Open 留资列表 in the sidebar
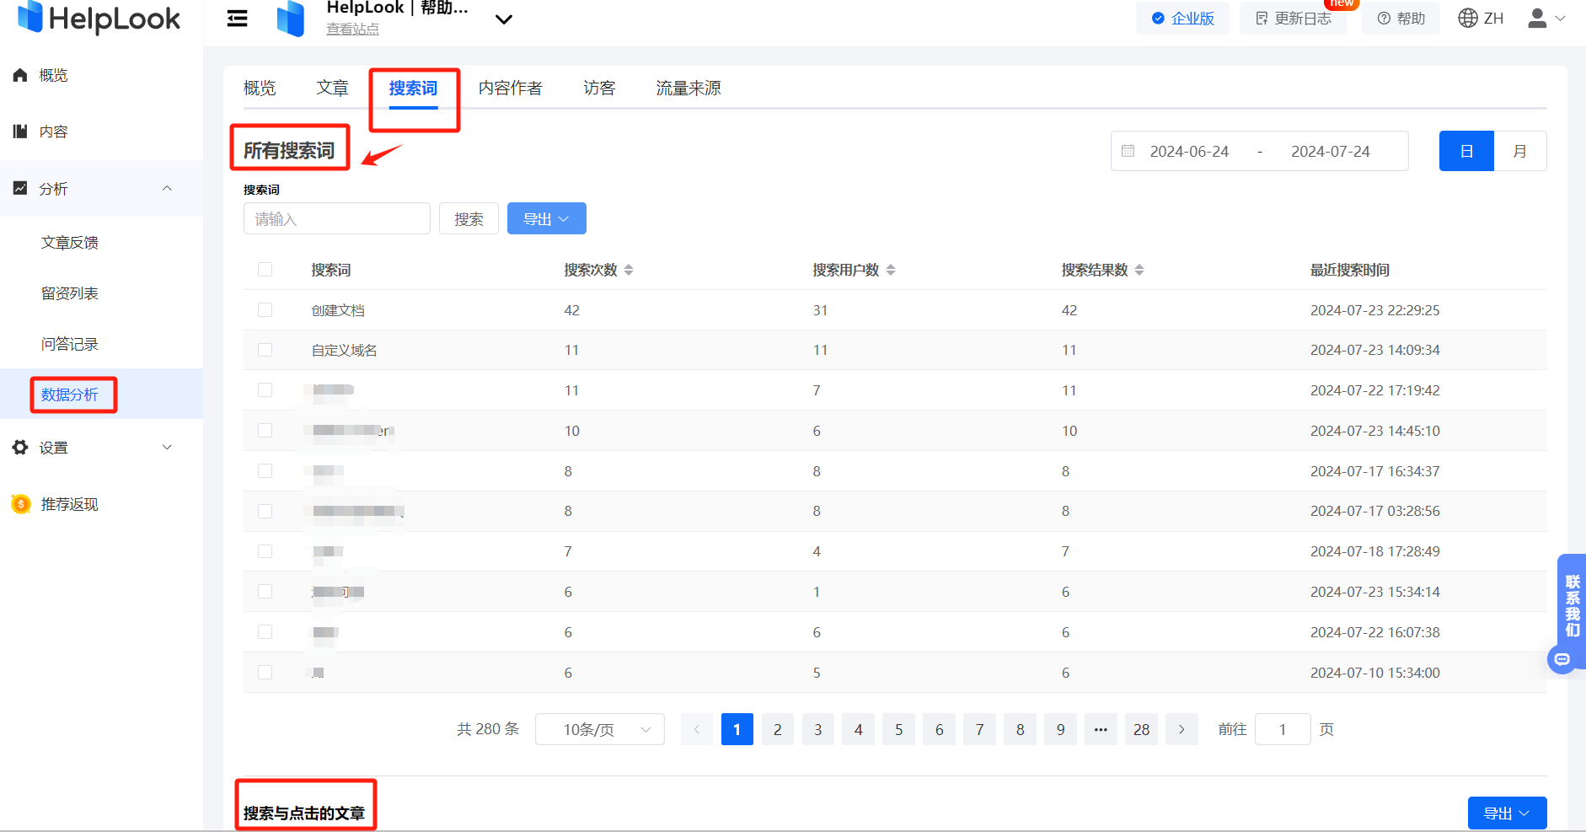 pyautogui.click(x=70, y=293)
